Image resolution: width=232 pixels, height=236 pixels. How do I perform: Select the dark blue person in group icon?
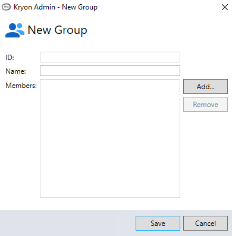pos(12,30)
